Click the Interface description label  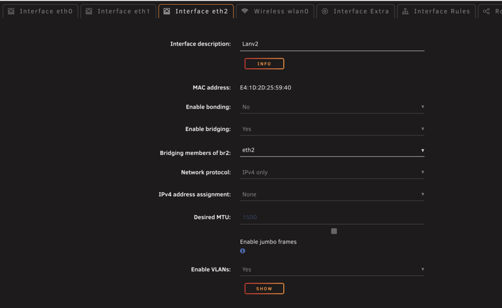tap(200, 44)
